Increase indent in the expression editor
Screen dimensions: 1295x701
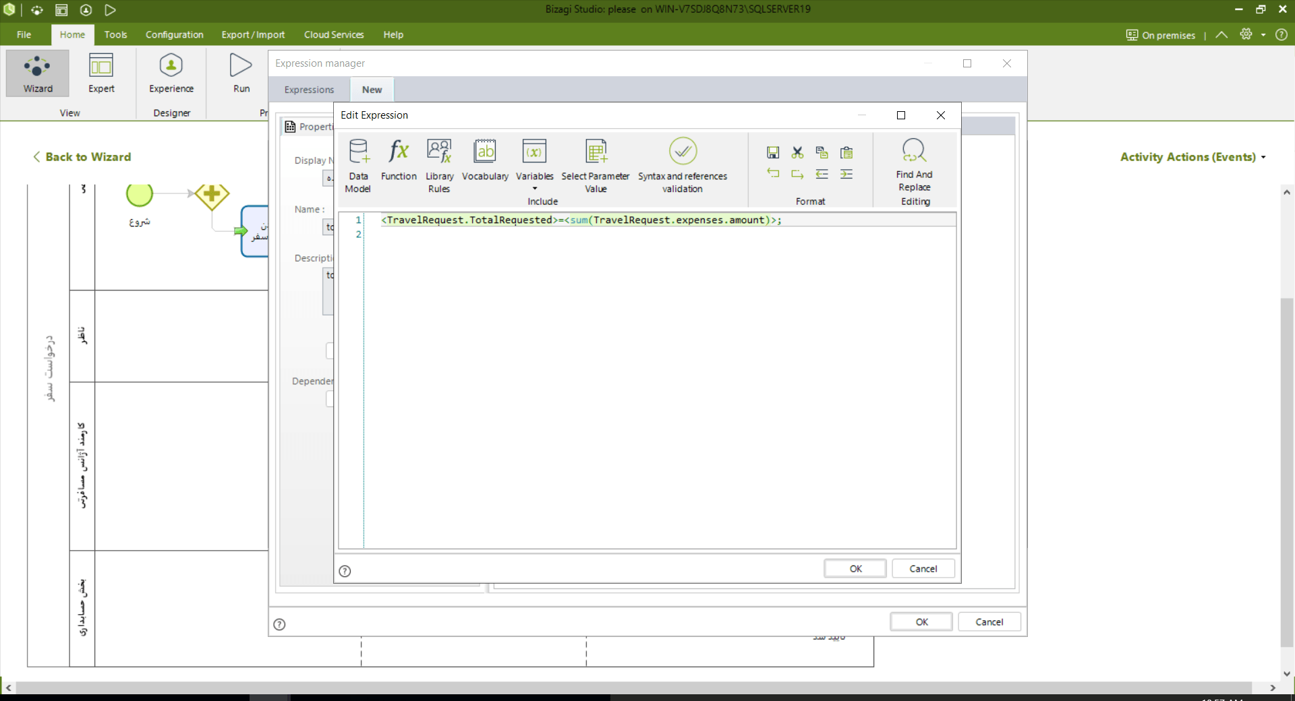coord(846,174)
